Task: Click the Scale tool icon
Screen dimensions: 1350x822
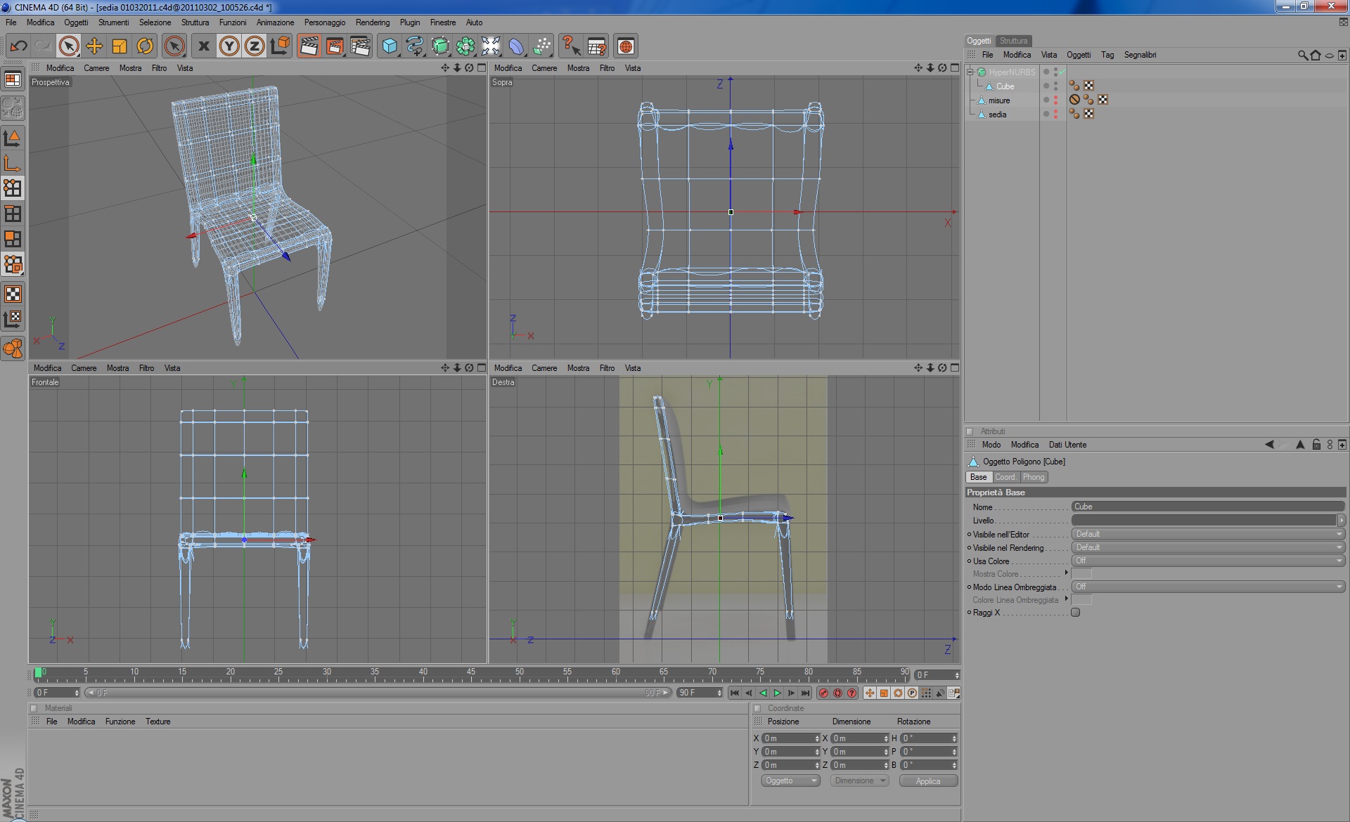Action: pos(120,46)
